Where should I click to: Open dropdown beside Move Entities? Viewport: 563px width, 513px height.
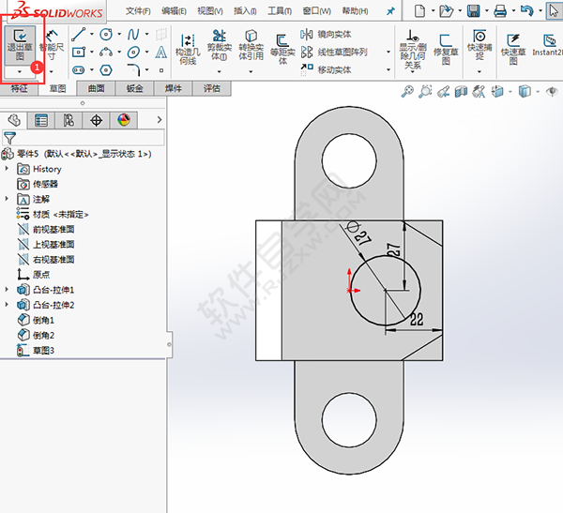(x=388, y=69)
